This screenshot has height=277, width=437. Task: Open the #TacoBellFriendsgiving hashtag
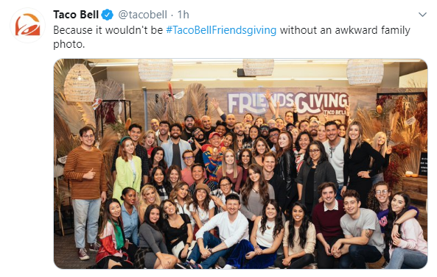click(221, 30)
